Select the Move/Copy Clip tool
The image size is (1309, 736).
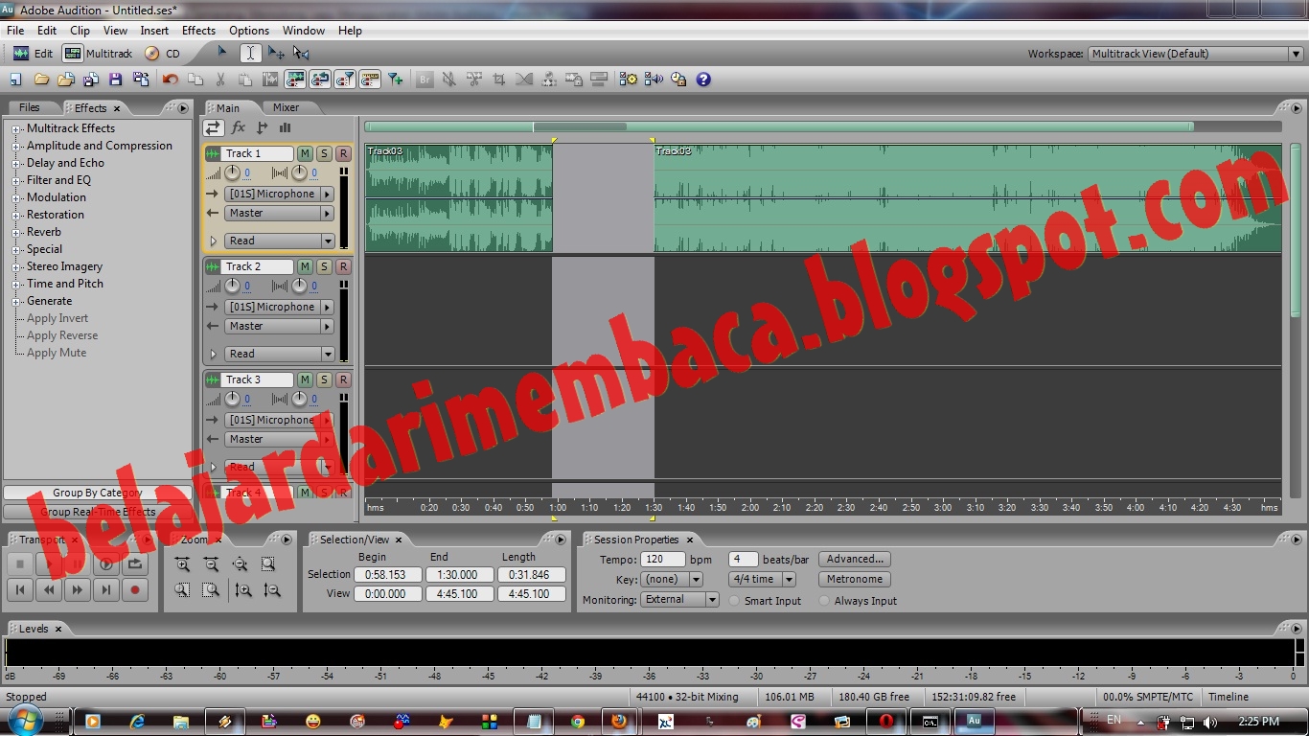click(276, 54)
